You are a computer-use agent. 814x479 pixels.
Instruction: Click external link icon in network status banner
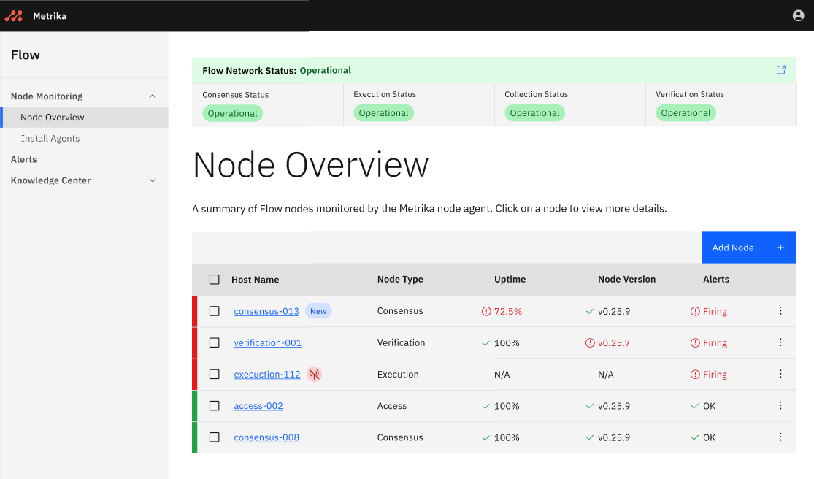(780, 69)
